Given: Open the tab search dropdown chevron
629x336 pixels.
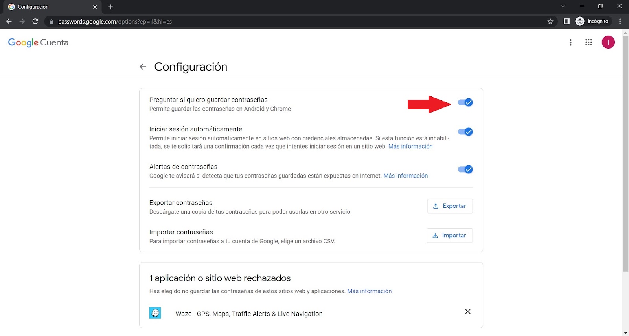Looking at the screenshot, I should (563, 6).
